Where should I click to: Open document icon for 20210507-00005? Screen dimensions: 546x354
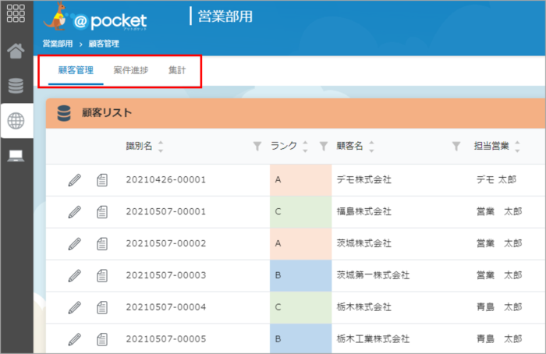click(102, 339)
